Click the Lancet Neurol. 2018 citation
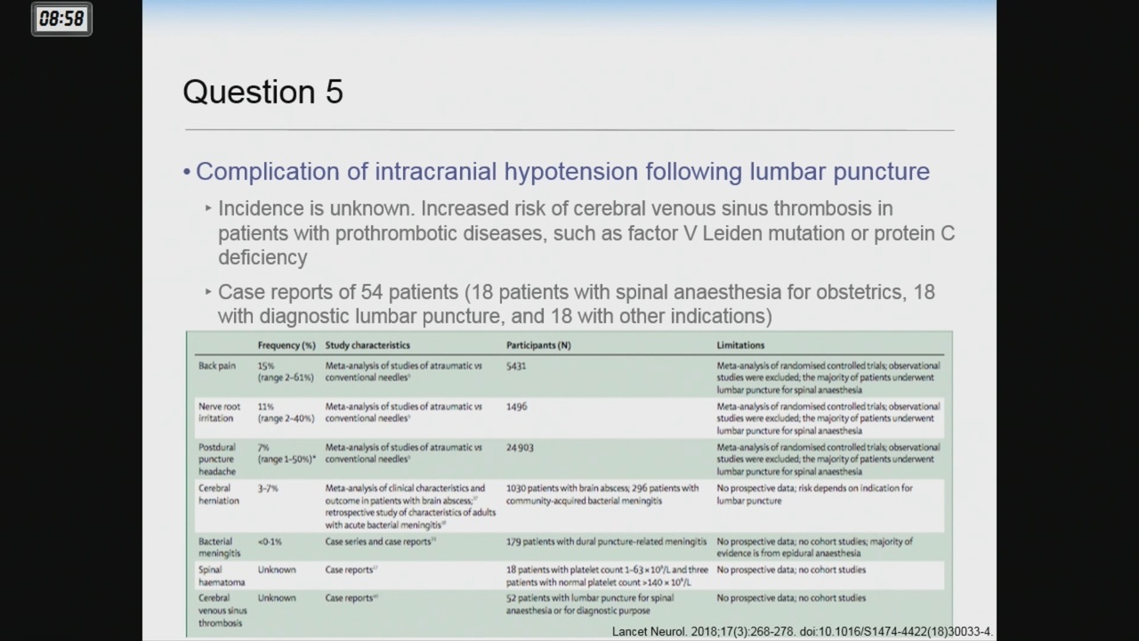Viewport: 1139px width, 641px height. point(803,631)
